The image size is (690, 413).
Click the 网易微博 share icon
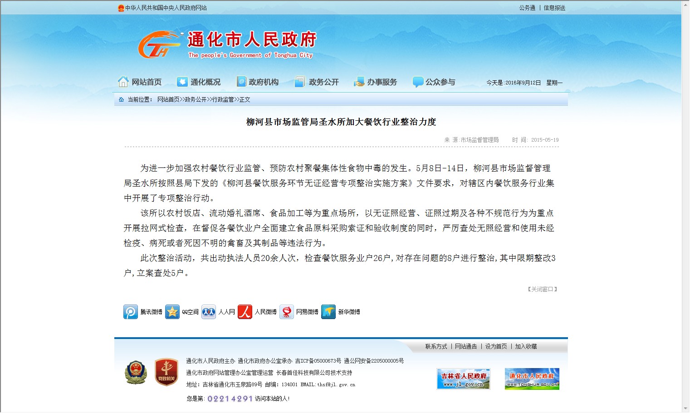[287, 312]
